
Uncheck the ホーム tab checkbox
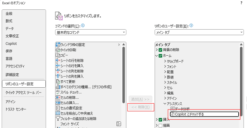click(160, 56)
